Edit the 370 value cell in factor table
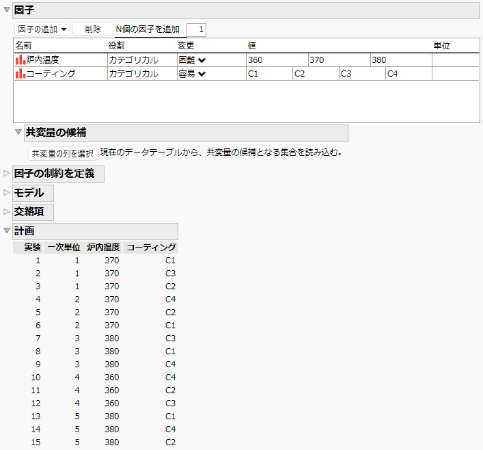Screen dimensions: 483x450 point(340,59)
